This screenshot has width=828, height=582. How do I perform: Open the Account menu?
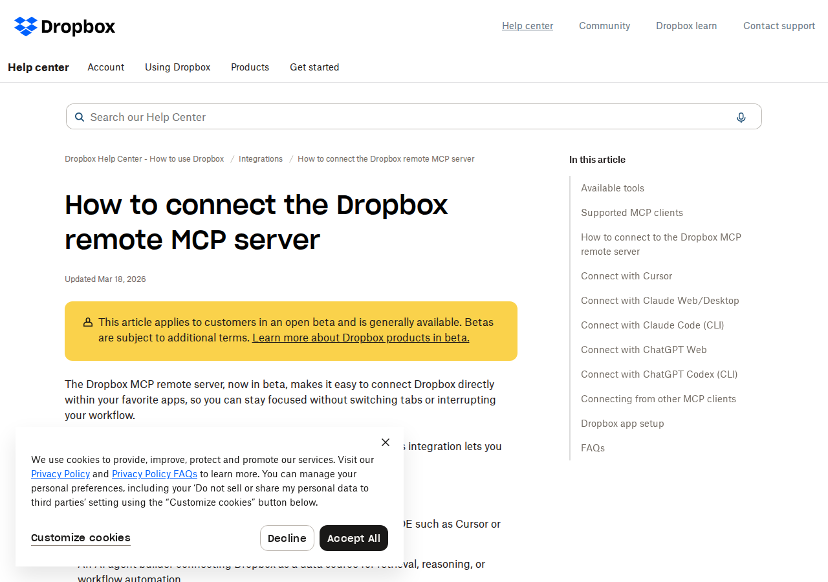coord(106,67)
